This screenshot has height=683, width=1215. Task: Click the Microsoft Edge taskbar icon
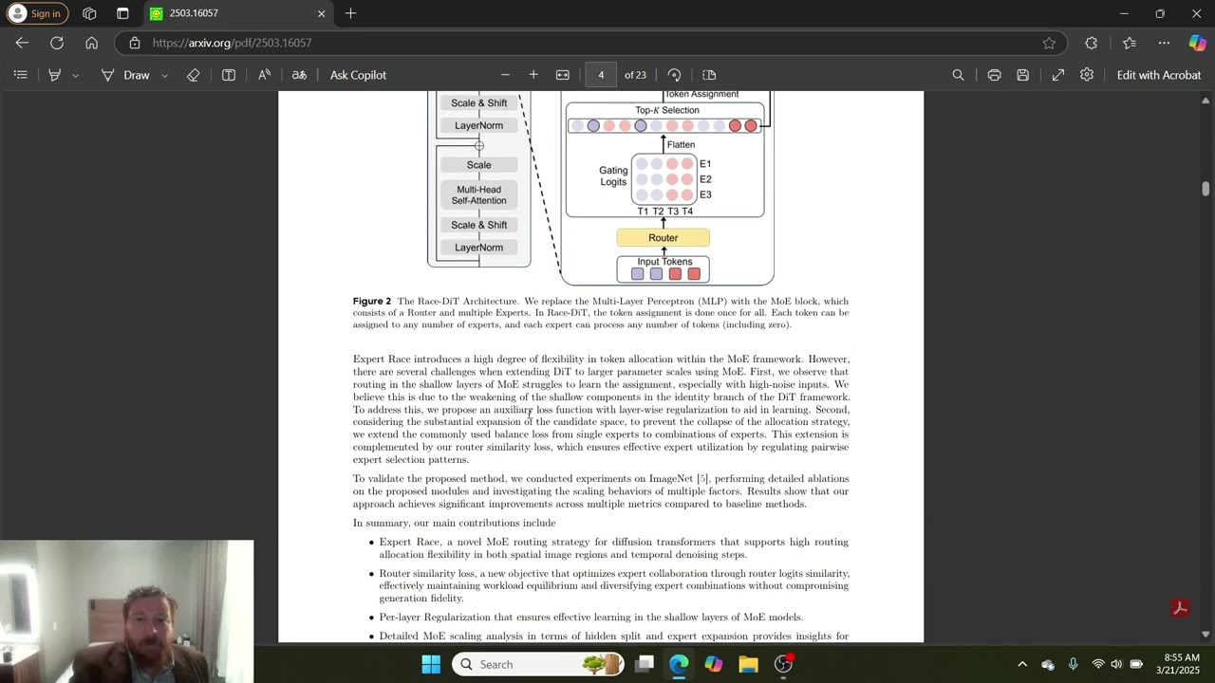[x=679, y=664]
